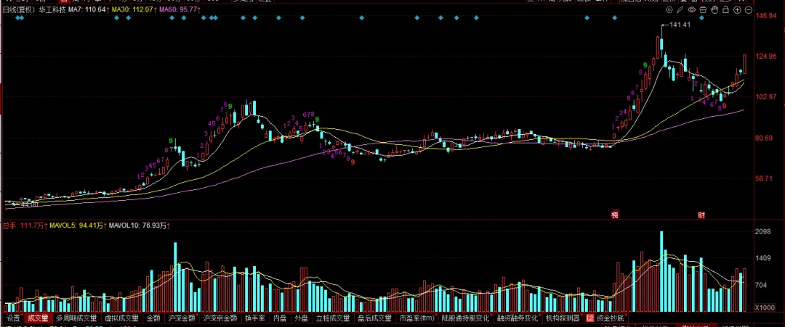Select the 内盘 indicator tab
The height and width of the screenshot is (327, 785).
point(280,318)
